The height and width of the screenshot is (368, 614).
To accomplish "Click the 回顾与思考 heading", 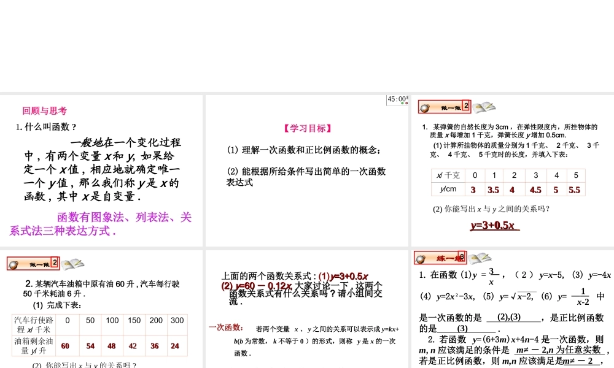I will point(44,110).
